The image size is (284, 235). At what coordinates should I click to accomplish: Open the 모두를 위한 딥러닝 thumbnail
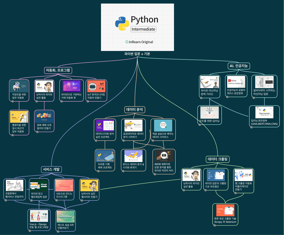click(x=209, y=112)
